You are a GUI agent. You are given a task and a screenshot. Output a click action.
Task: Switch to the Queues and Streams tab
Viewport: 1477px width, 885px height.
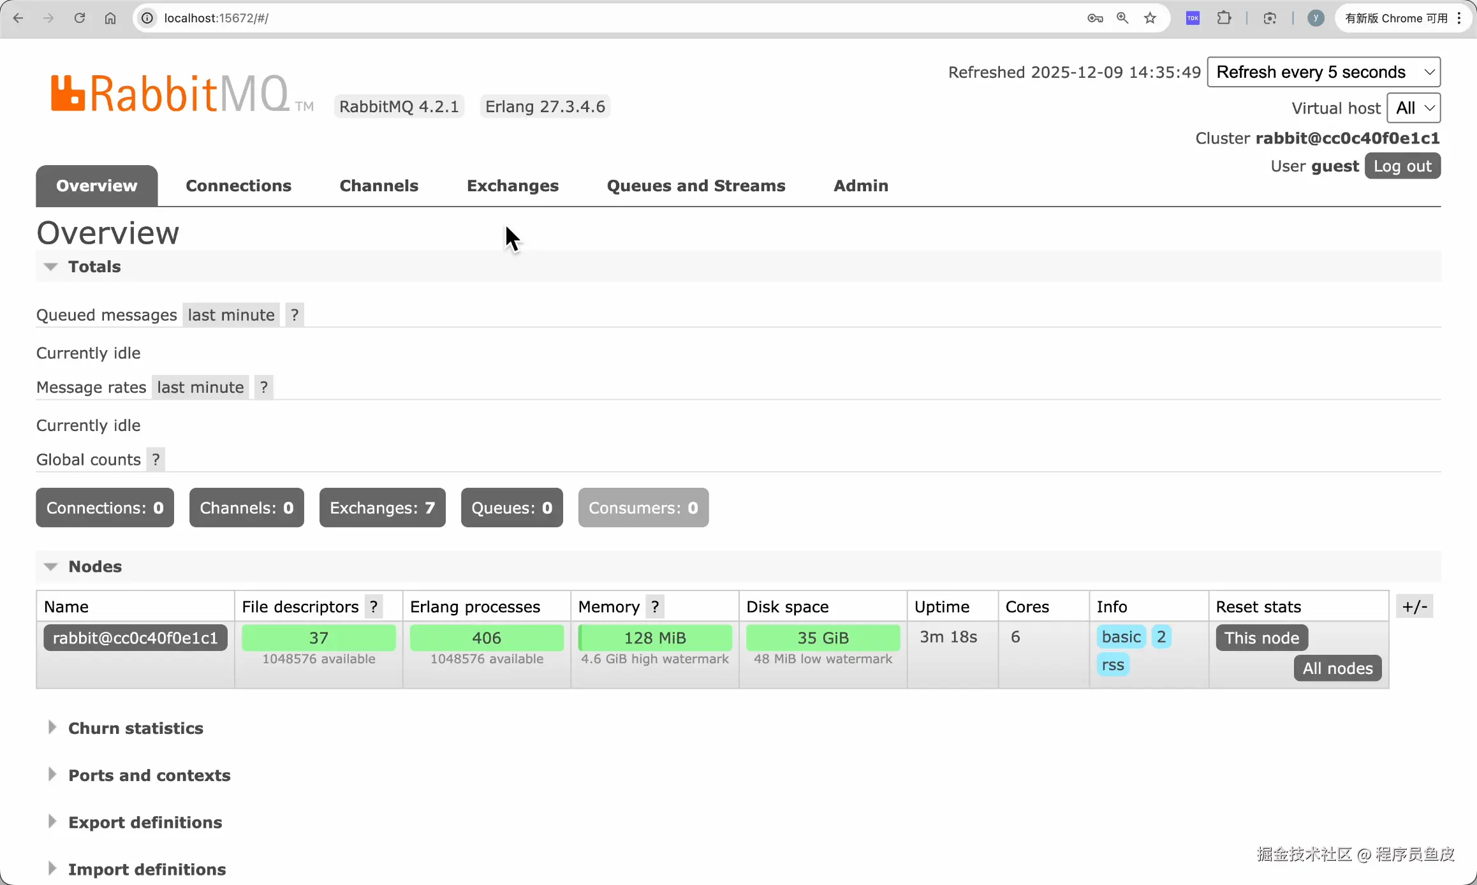(x=696, y=186)
